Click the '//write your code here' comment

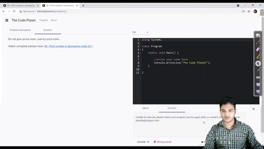coord(171,60)
